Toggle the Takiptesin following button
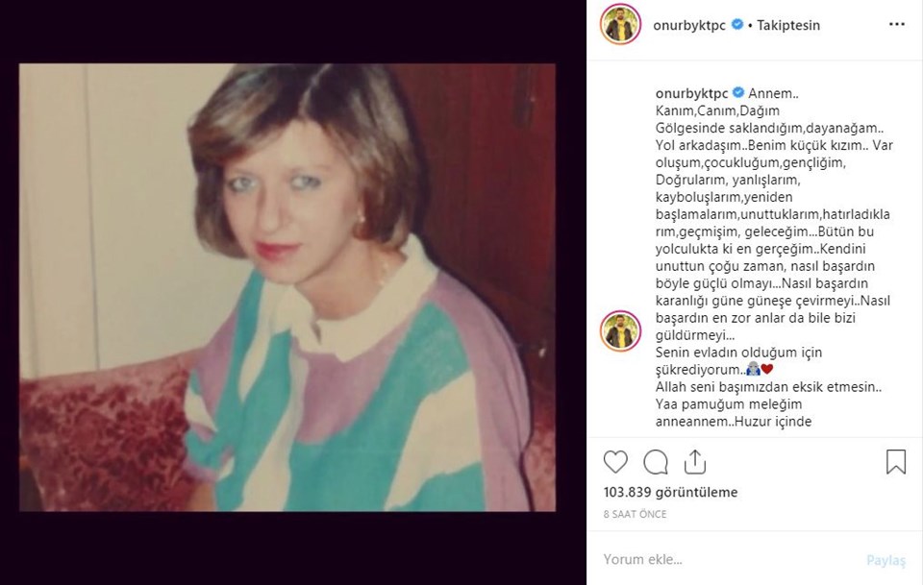 tap(788, 25)
